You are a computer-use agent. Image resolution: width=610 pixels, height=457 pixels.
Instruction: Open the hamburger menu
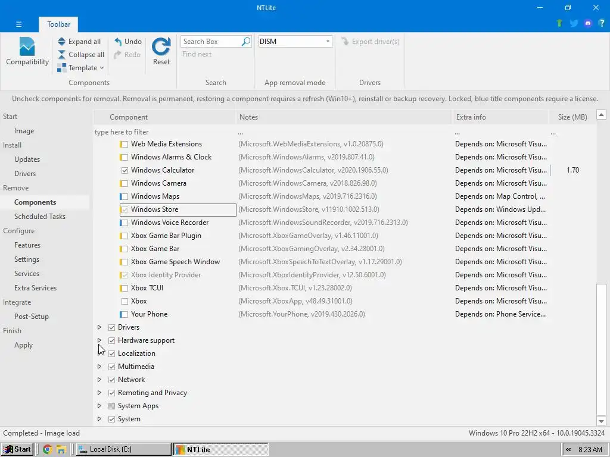18,24
